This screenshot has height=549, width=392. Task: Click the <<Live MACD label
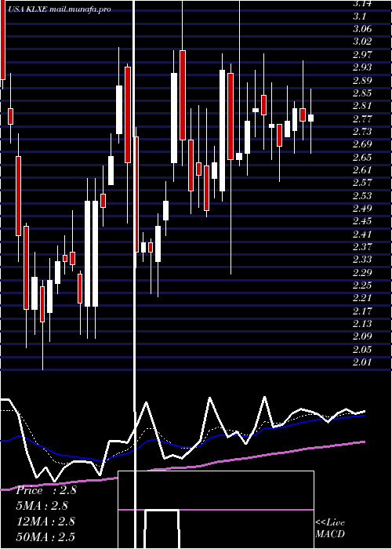tap(330, 529)
